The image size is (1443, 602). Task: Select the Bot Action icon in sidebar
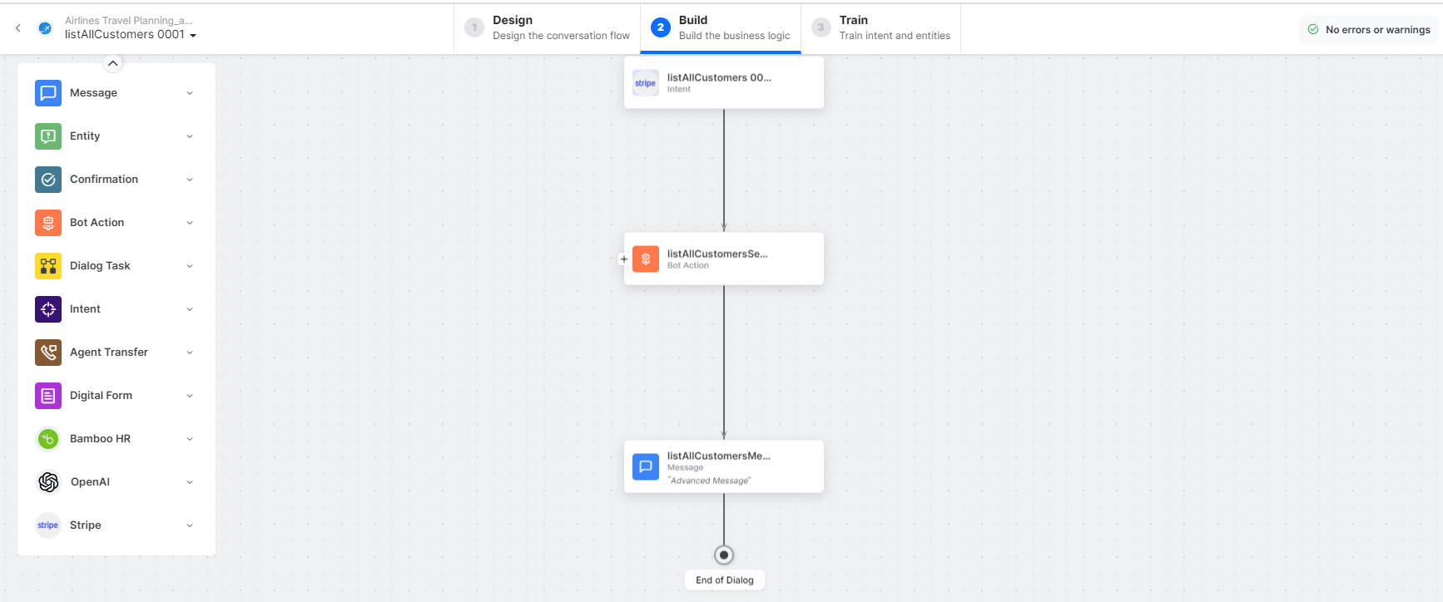pyautogui.click(x=48, y=223)
